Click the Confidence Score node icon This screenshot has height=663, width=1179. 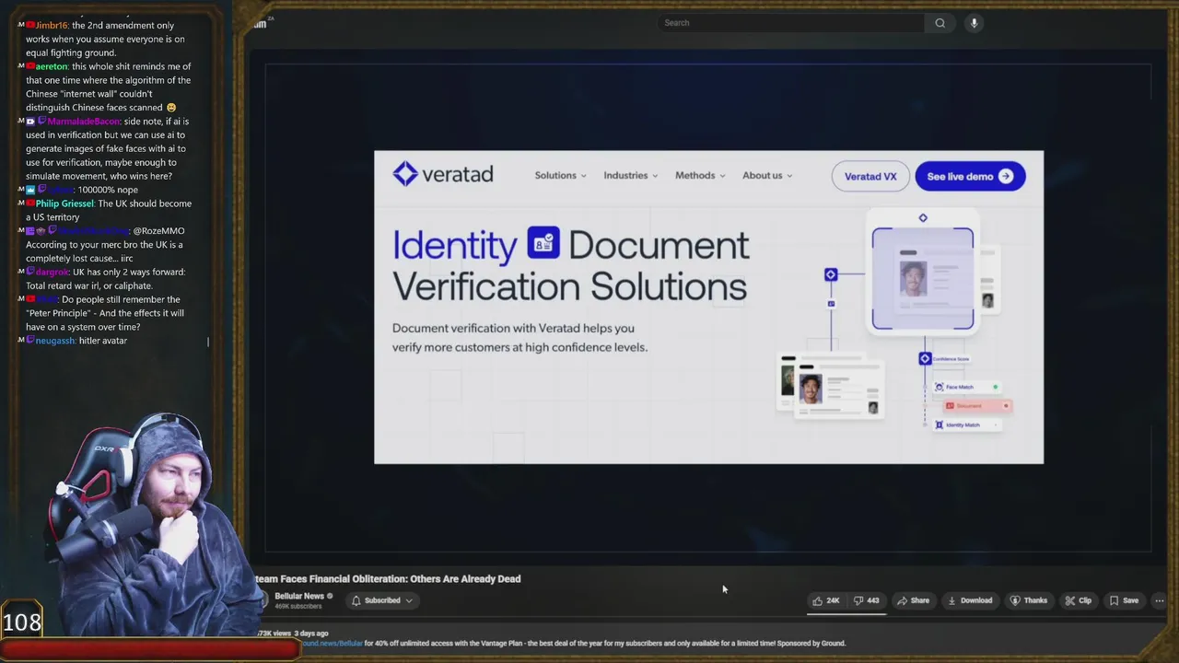925,358
